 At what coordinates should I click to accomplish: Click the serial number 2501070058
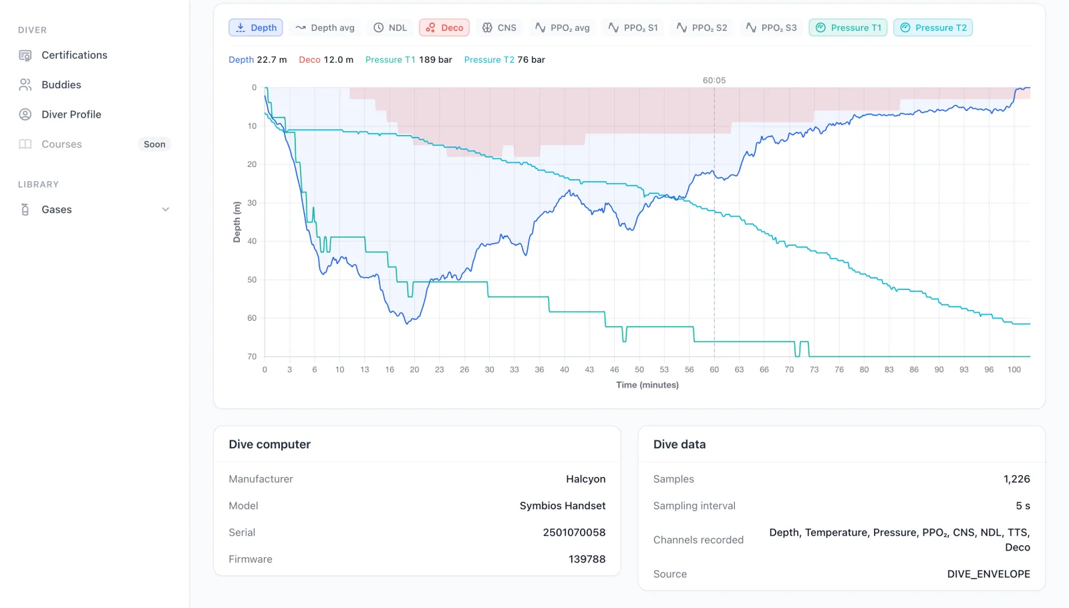pos(575,533)
